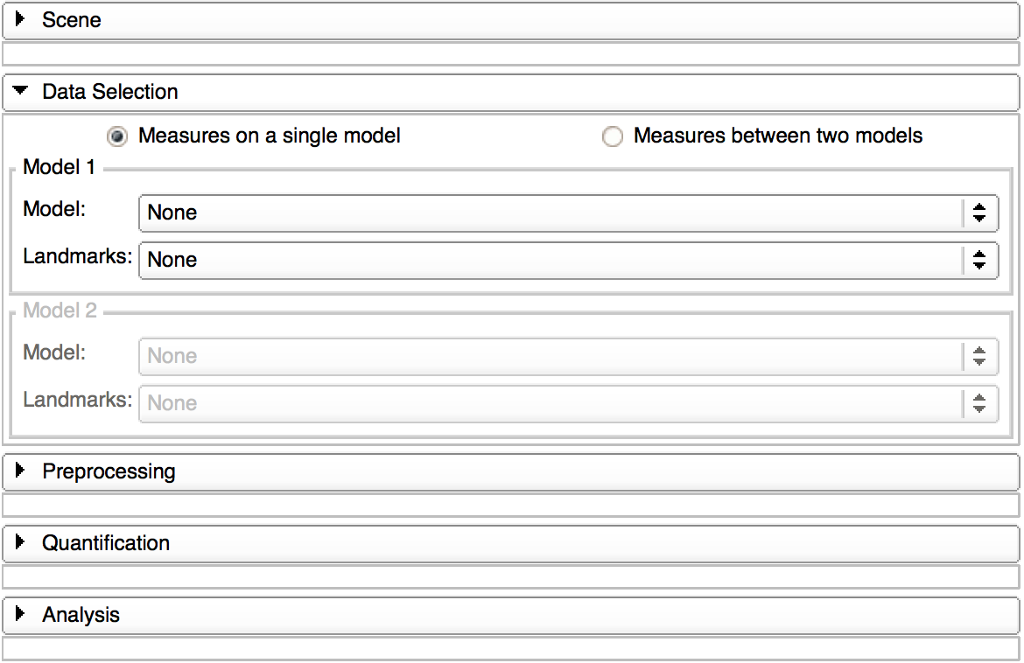
Task: Select Measures between two models option
Action: (x=613, y=137)
